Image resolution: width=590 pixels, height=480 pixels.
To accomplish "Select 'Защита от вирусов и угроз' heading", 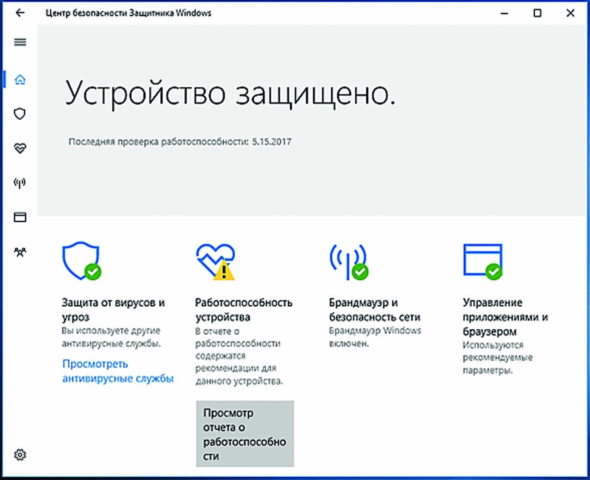I will coord(113,310).
